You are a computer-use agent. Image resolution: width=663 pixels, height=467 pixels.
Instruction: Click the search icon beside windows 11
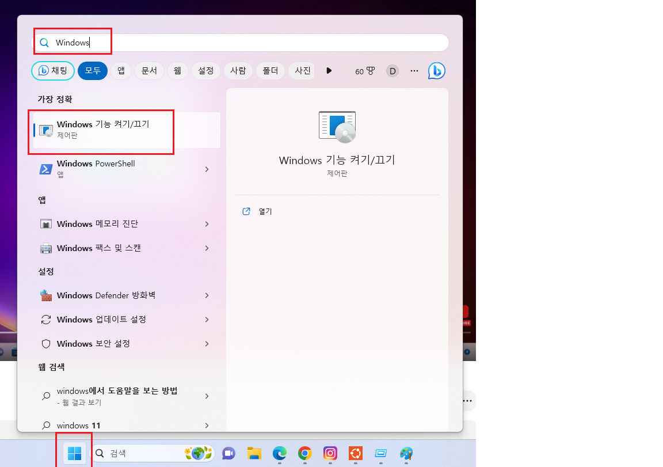tap(46, 425)
